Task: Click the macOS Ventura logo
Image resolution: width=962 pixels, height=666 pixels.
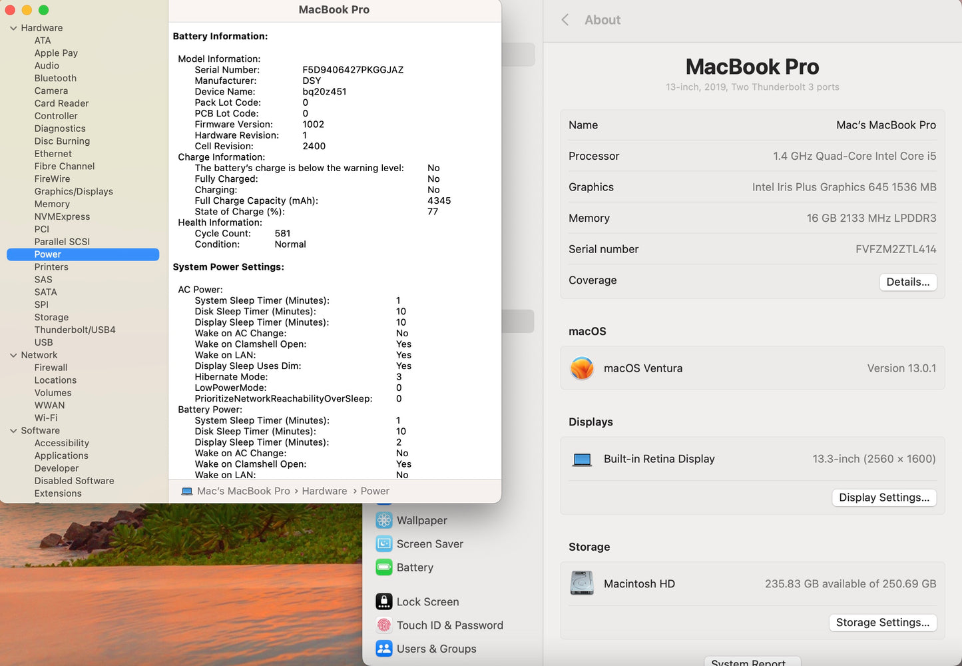Action: point(582,368)
